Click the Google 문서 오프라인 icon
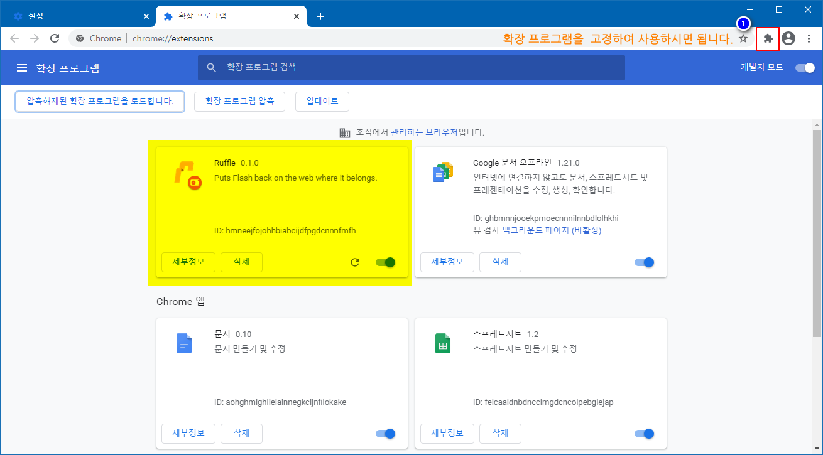Screen dimensions: 823x455 click(443, 172)
